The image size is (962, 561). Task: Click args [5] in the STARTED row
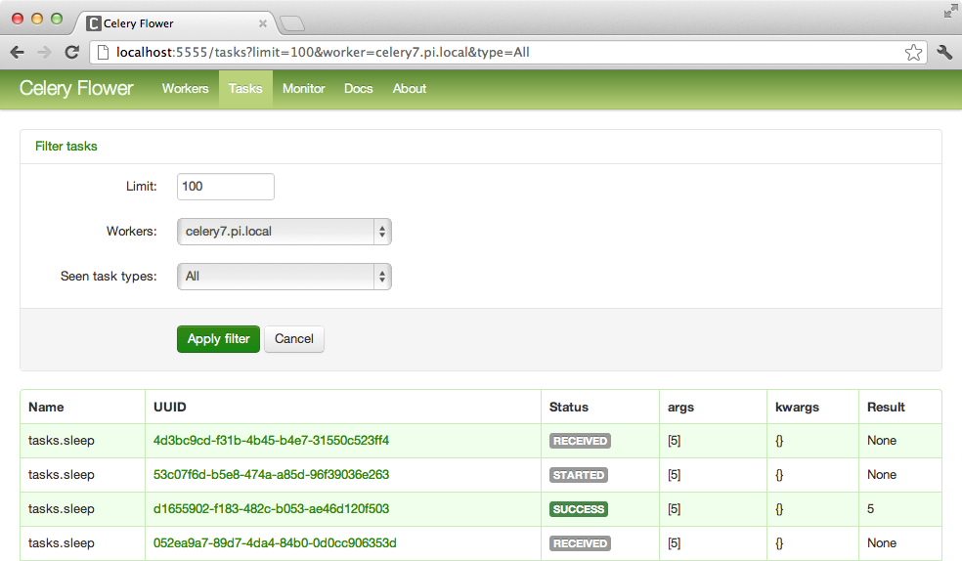pos(675,475)
